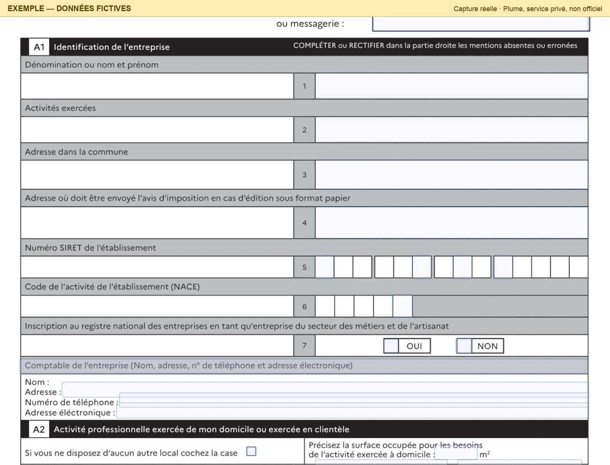
Task: Click the Dénomination correction field numbered 1
Action: coord(451,86)
